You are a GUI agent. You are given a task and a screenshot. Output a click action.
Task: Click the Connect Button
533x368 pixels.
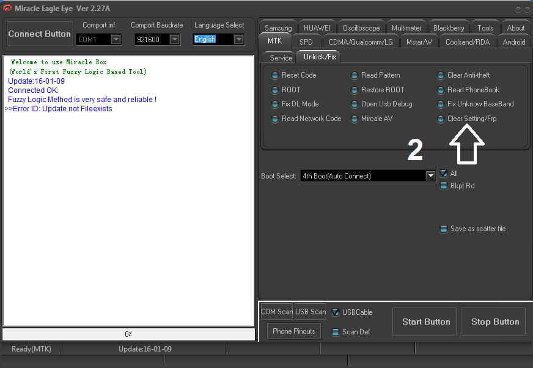tap(40, 34)
